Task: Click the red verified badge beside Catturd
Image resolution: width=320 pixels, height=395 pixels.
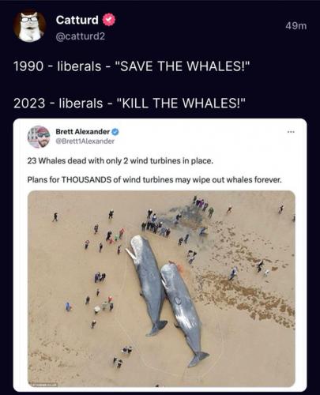Action: 109,20
